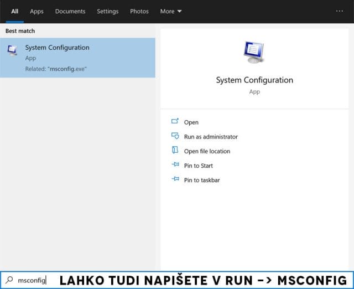Choose Pin to taskbar

coord(202,180)
